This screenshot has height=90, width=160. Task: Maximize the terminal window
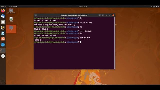110,15
